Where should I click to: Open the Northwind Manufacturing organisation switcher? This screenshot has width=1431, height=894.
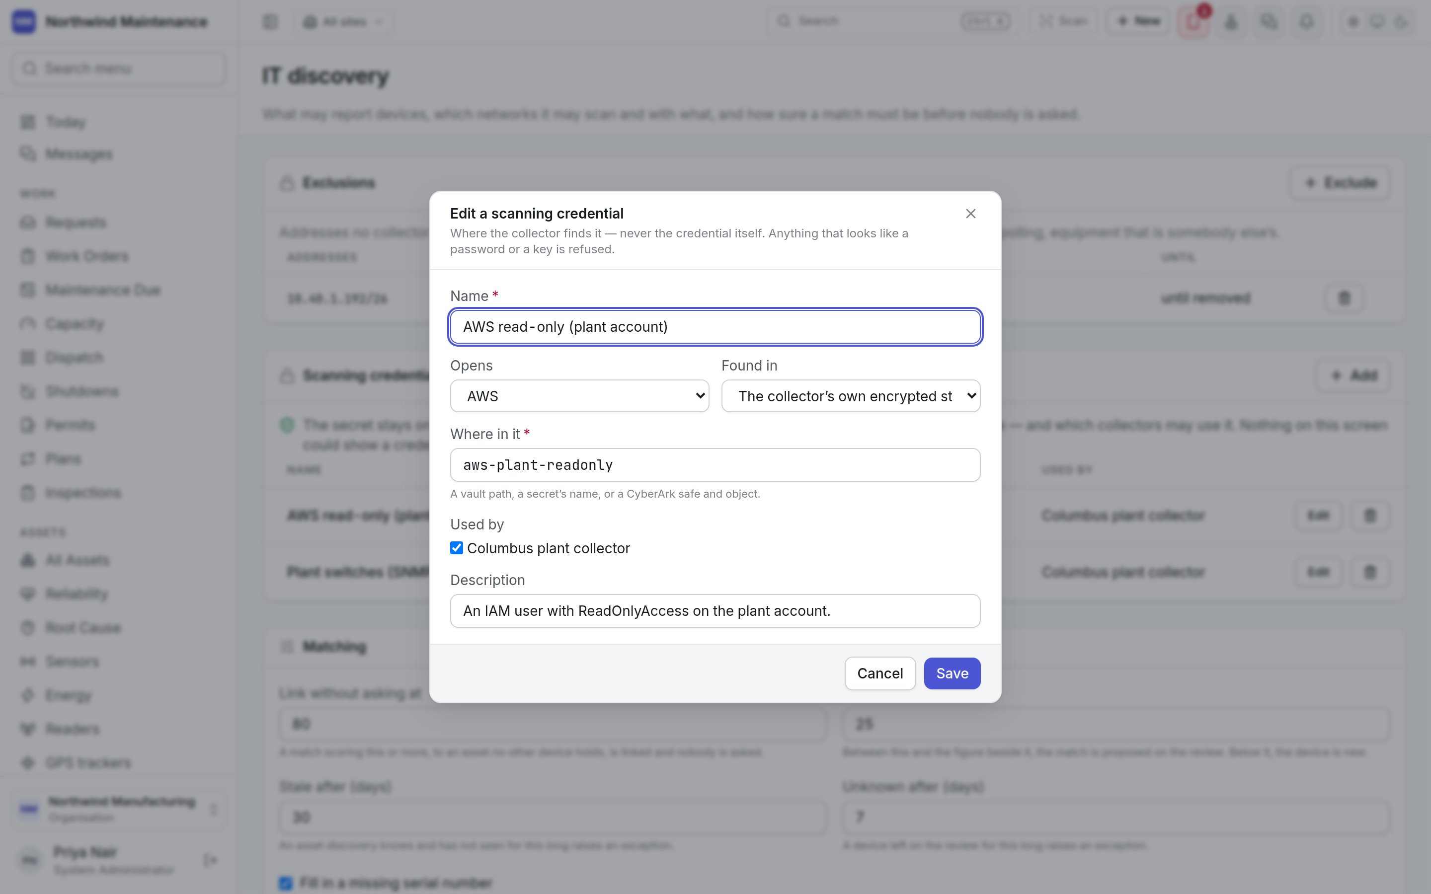(x=118, y=809)
